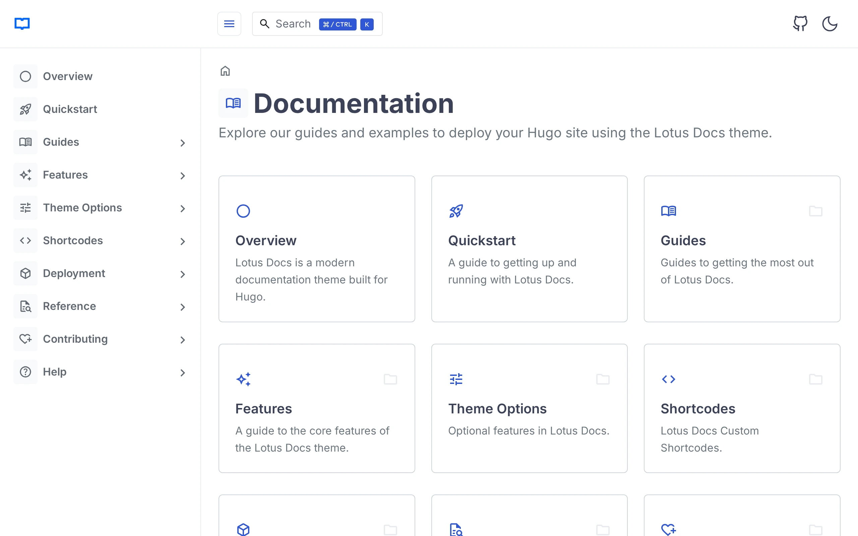Click the Contributing heart icon in bottom card
Viewport: 858px width, 536px height.
tap(668, 530)
